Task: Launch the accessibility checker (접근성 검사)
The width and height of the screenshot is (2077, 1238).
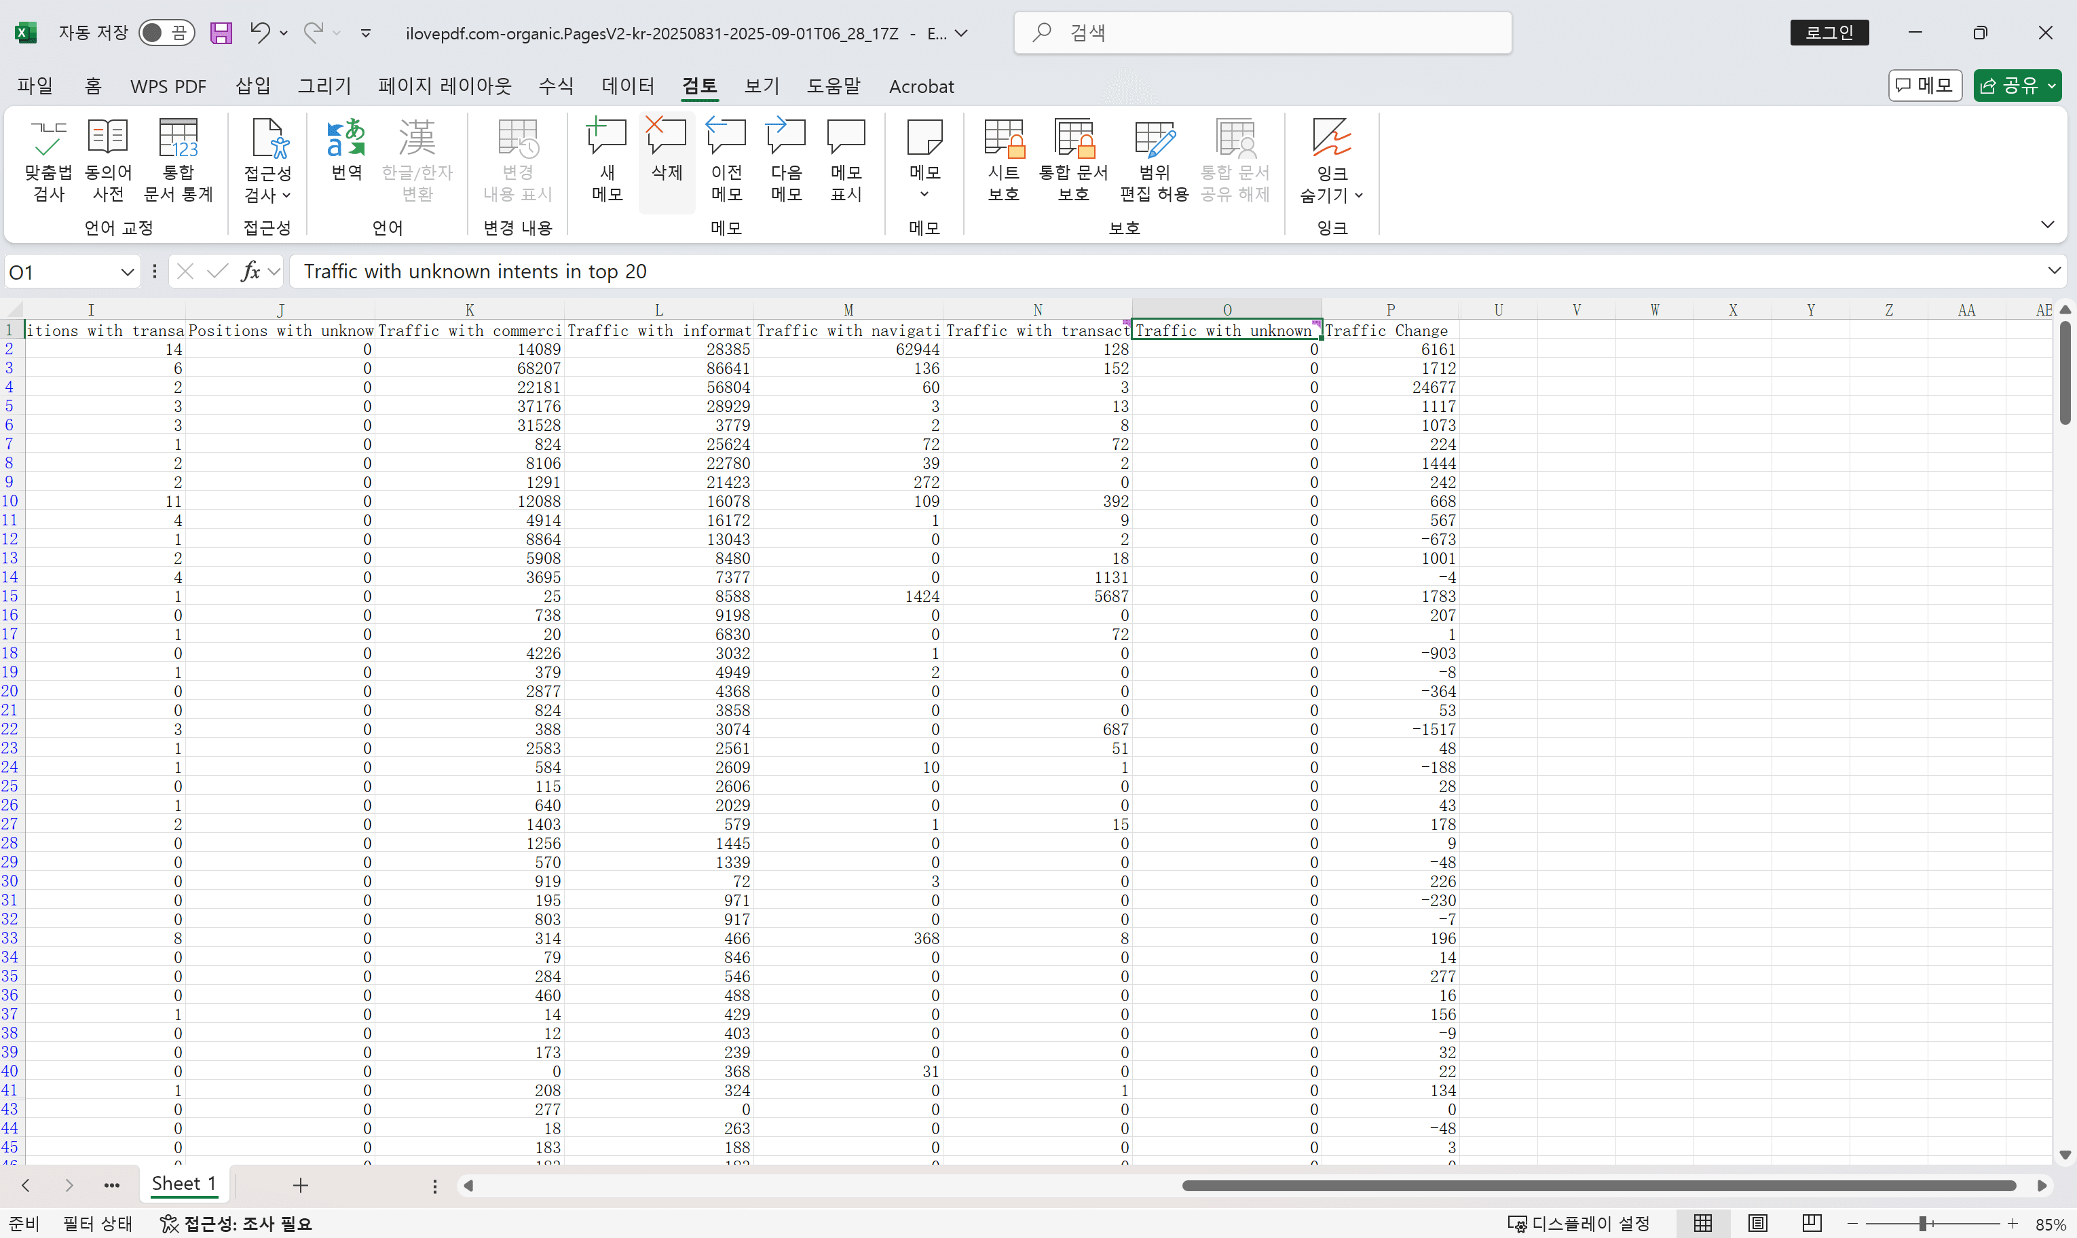Action: click(x=267, y=160)
